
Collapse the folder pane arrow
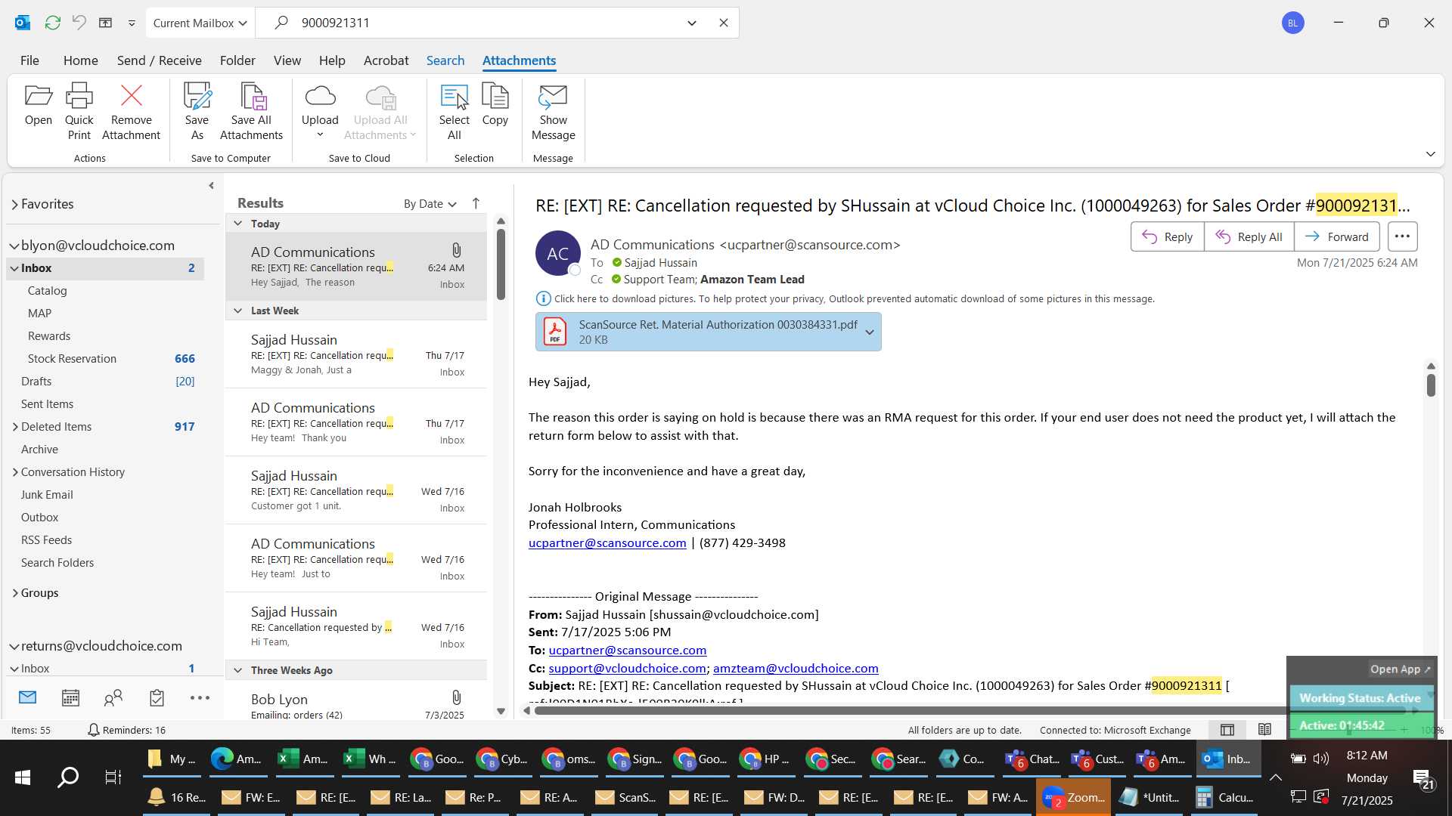[211, 185]
